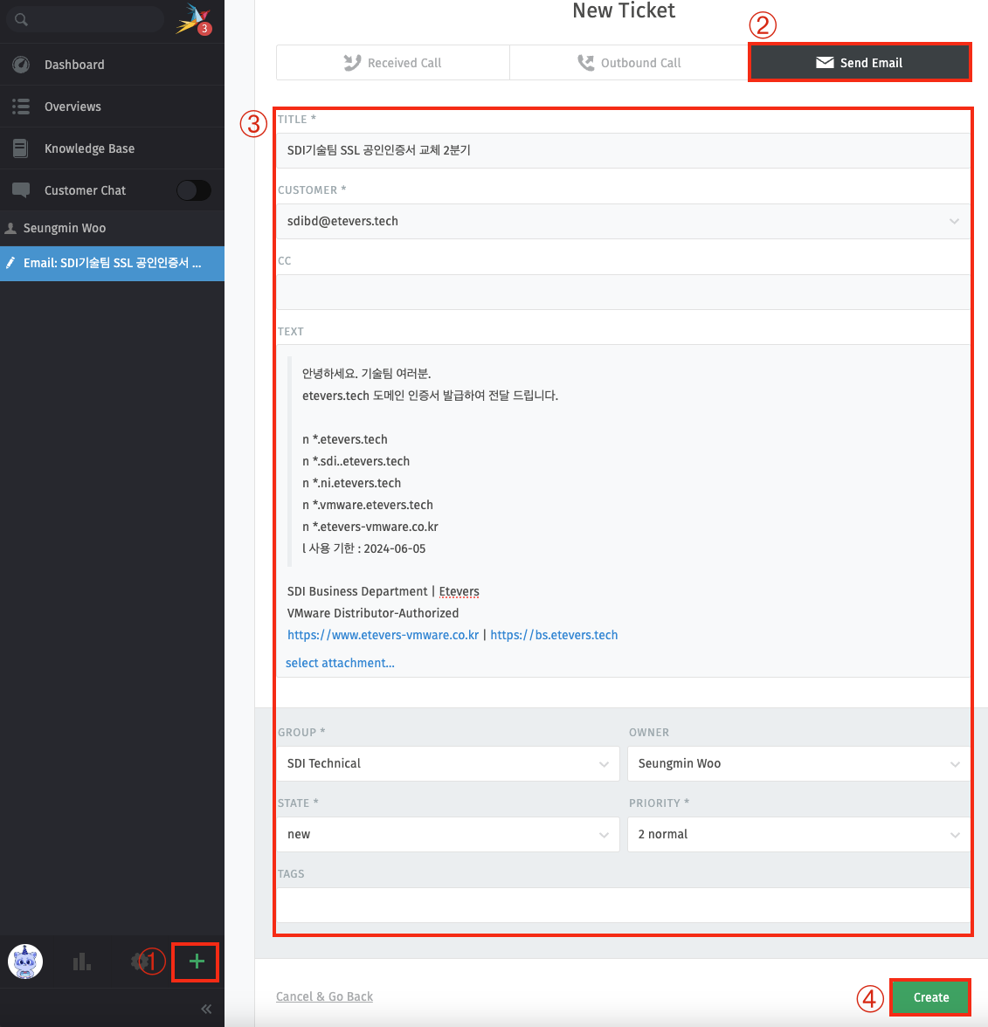This screenshot has height=1027, width=988.
Task: Click the Create button
Action: click(x=930, y=997)
